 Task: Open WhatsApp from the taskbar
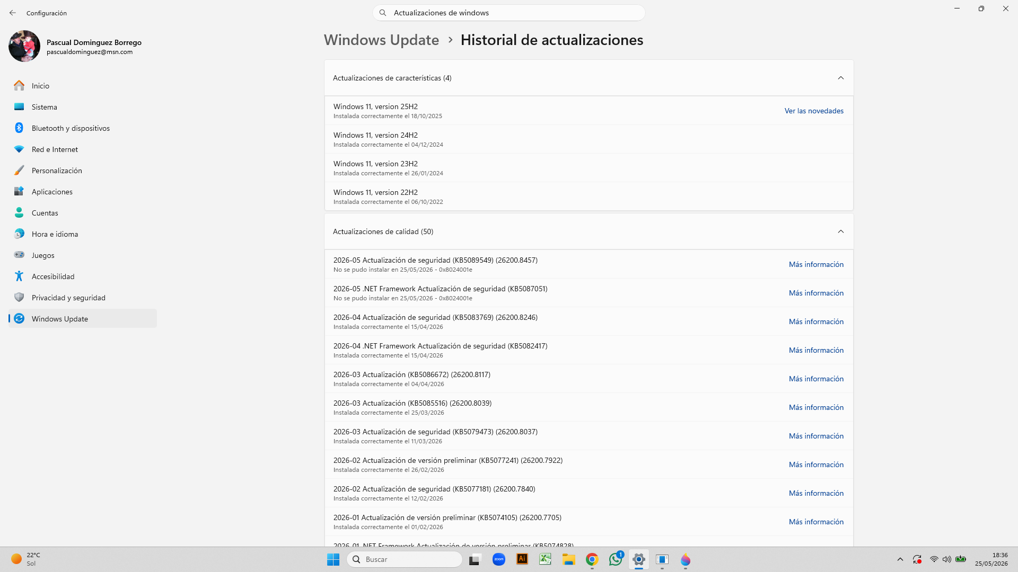pyautogui.click(x=616, y=559)
